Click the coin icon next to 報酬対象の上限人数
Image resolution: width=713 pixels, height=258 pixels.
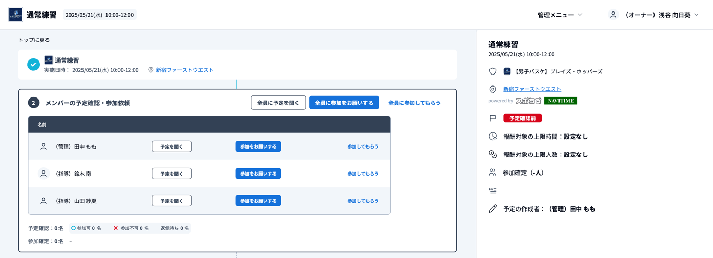(493, 154)
